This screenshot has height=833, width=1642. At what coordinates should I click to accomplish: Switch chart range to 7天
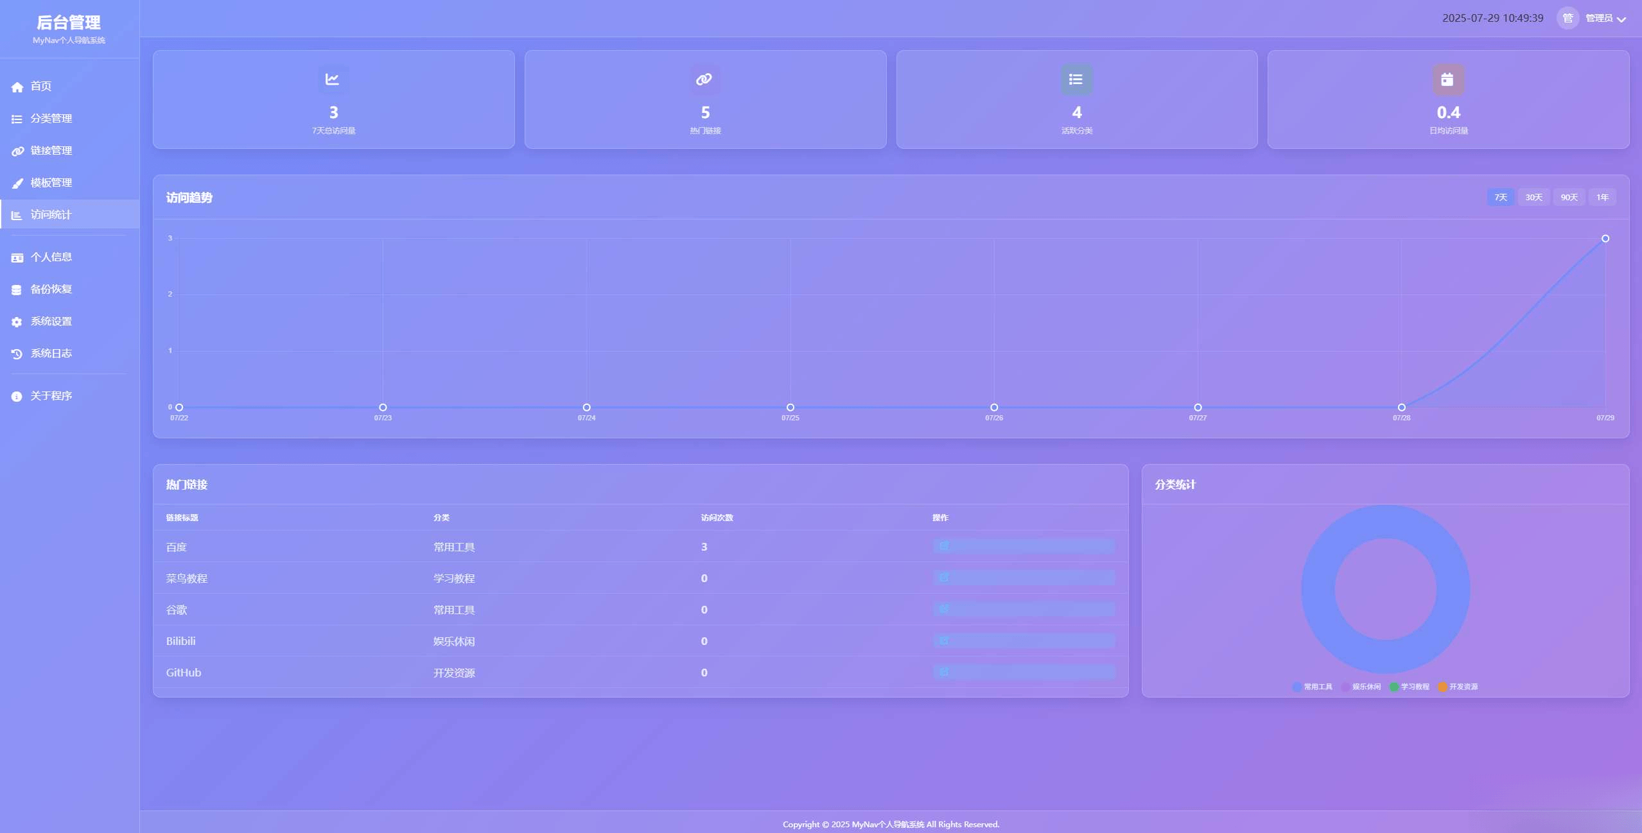click(1500, 198)
